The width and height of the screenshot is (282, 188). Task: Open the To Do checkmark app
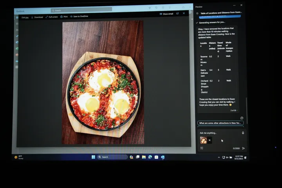[x=17, y=36]
